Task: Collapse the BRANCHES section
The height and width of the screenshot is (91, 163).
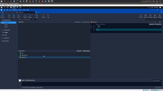Action: click(x=1, y=30)
